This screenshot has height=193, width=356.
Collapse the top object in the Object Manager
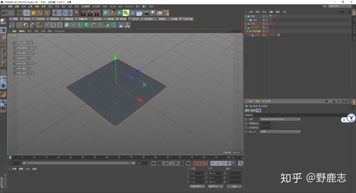pos(246,16)
